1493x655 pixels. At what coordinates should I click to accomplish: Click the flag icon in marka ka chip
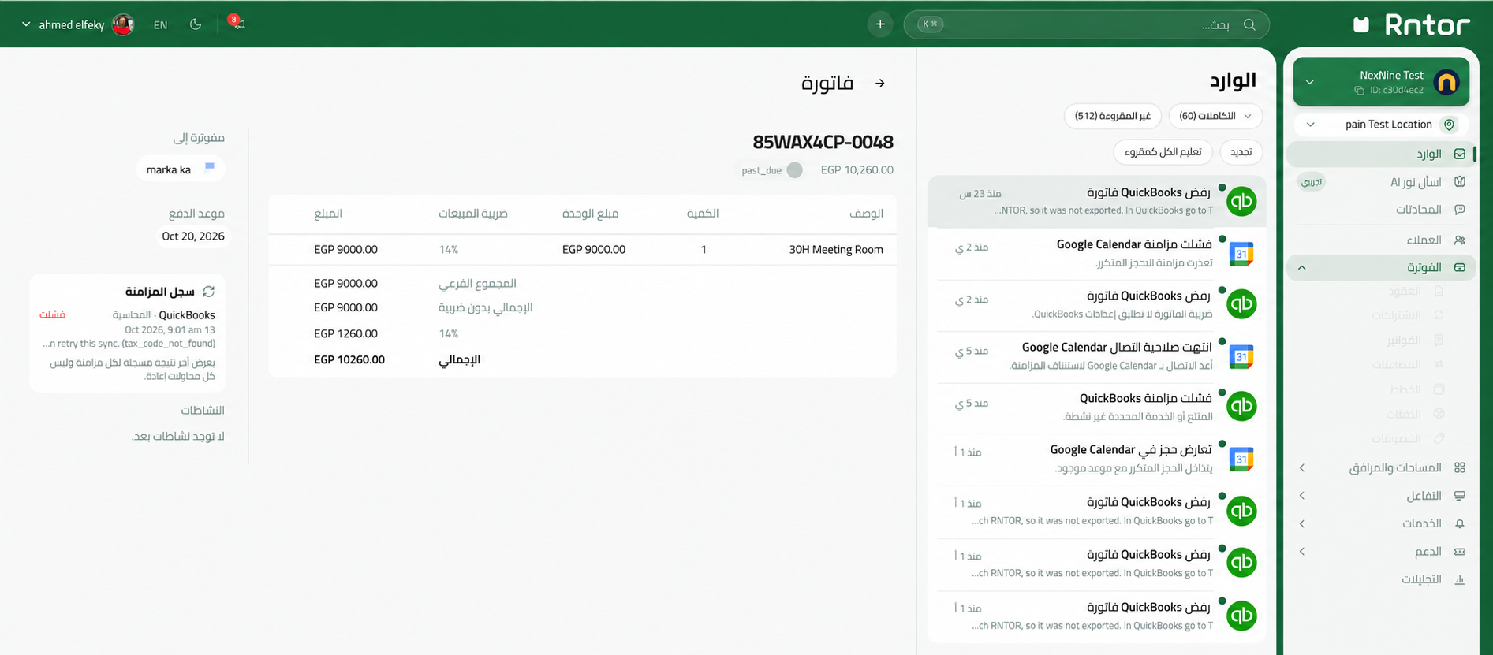click(x=210, y=166)
